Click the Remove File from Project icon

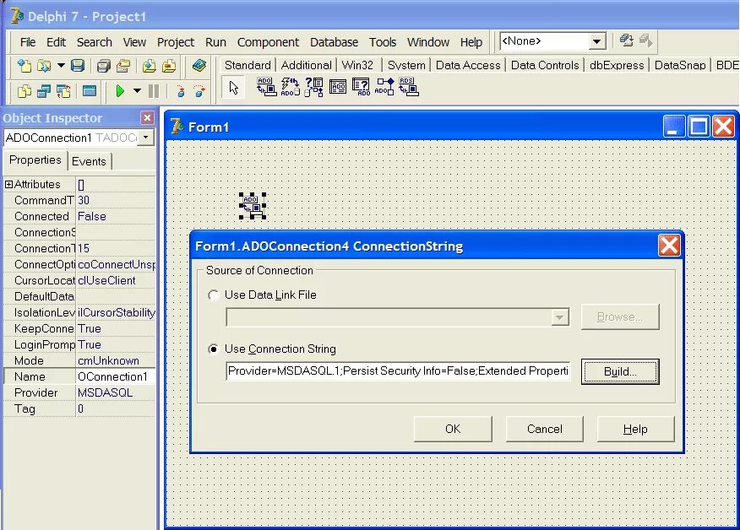pos(169,66)
